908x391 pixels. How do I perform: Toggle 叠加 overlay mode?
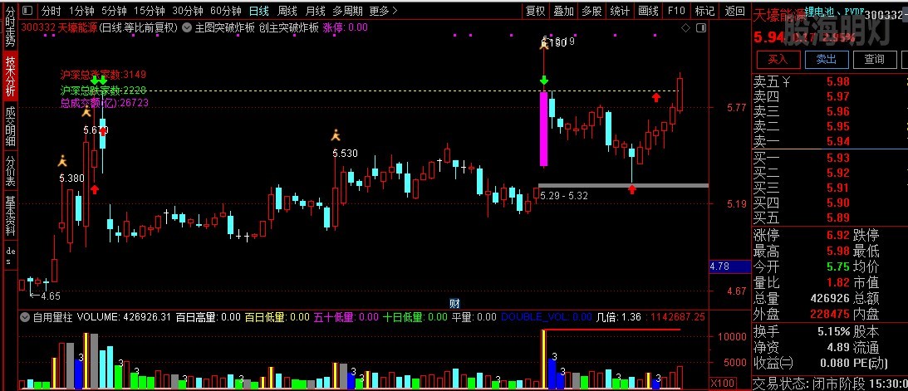click(563, 11)
